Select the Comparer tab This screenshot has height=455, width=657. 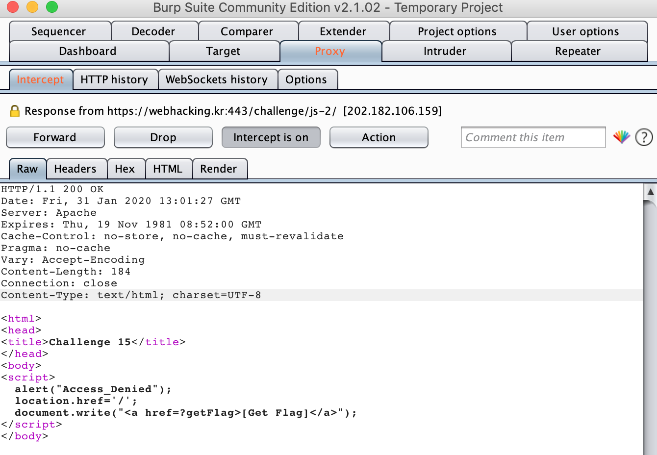pyautogui.click(x=248, y=31)
